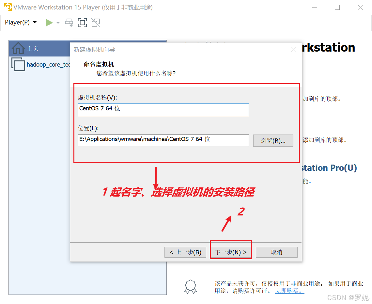
Task: Minimize the VMware Player window
Action: pos(315,8)
